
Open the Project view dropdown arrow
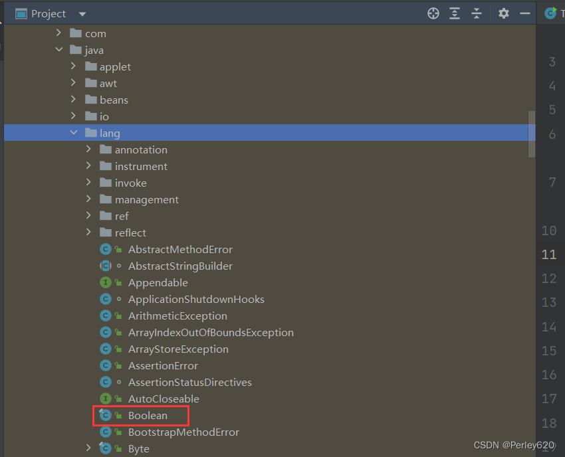82,14
